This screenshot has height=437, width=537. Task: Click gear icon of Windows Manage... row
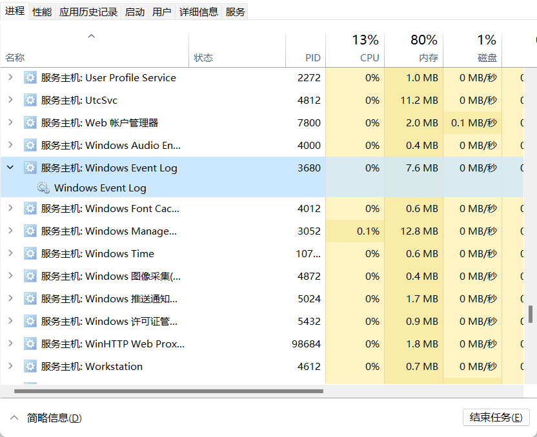click(30, 231)
